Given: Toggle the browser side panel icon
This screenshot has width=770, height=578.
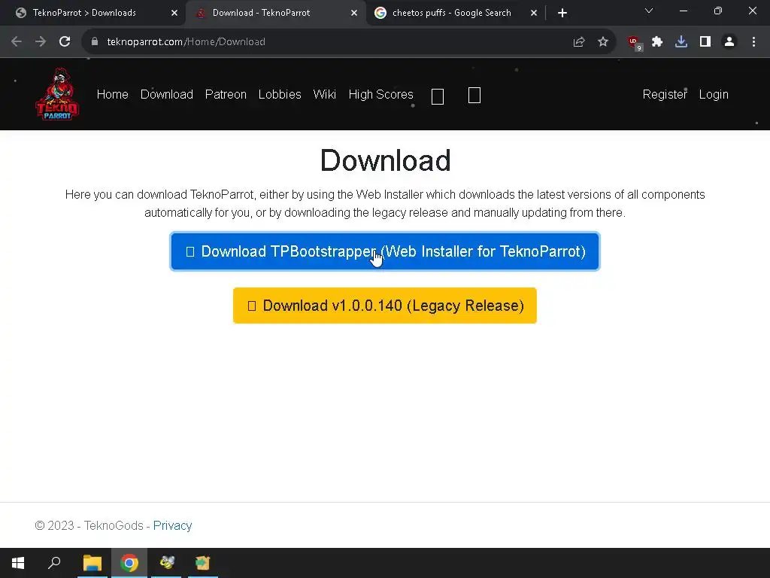Looking at the screenshot, I should (705, 42).
